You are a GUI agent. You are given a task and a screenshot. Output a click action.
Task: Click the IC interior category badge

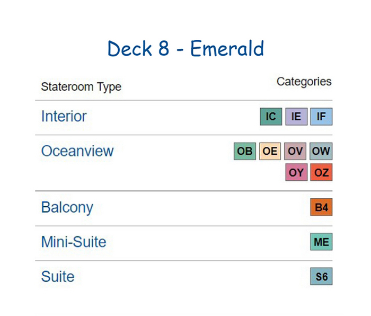click(271, 117)
